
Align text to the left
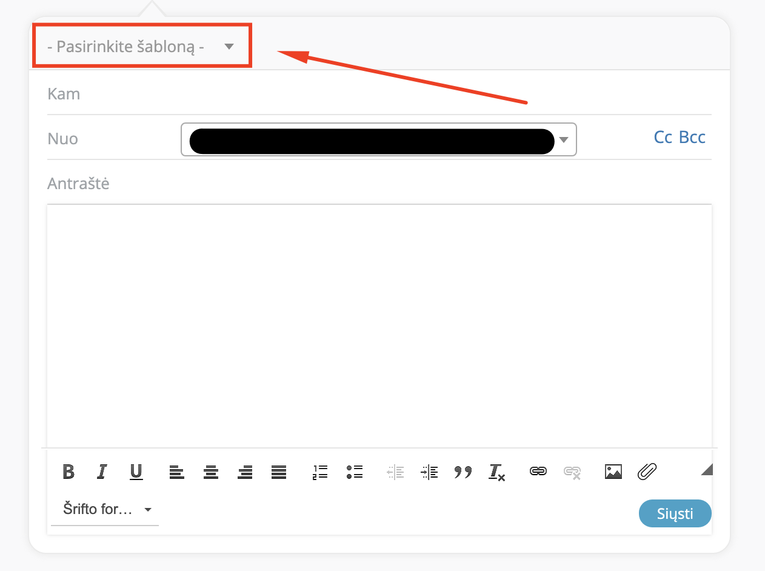pos(176,472)
